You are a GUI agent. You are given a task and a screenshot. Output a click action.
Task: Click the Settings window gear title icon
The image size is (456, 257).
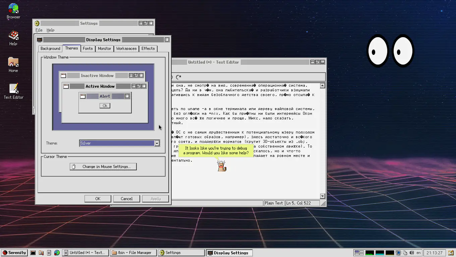tap(37, 23)
